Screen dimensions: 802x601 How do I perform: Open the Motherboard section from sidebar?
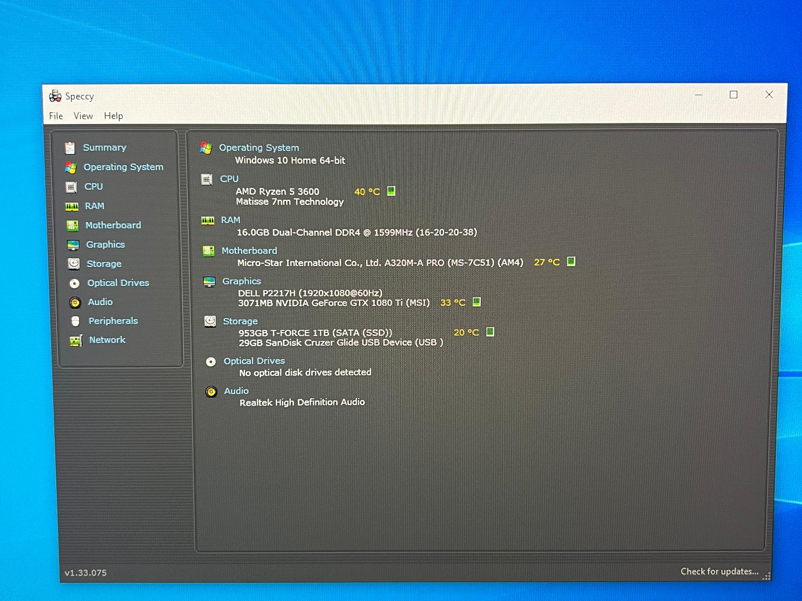coord(113,225)
